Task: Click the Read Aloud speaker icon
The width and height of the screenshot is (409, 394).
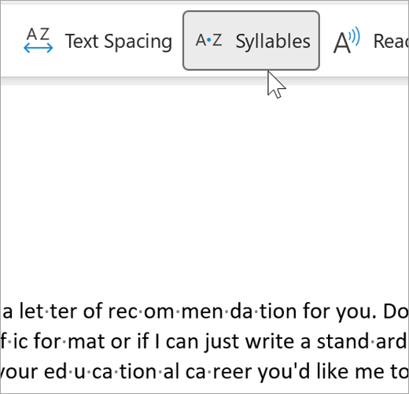Action: (347, 40)
